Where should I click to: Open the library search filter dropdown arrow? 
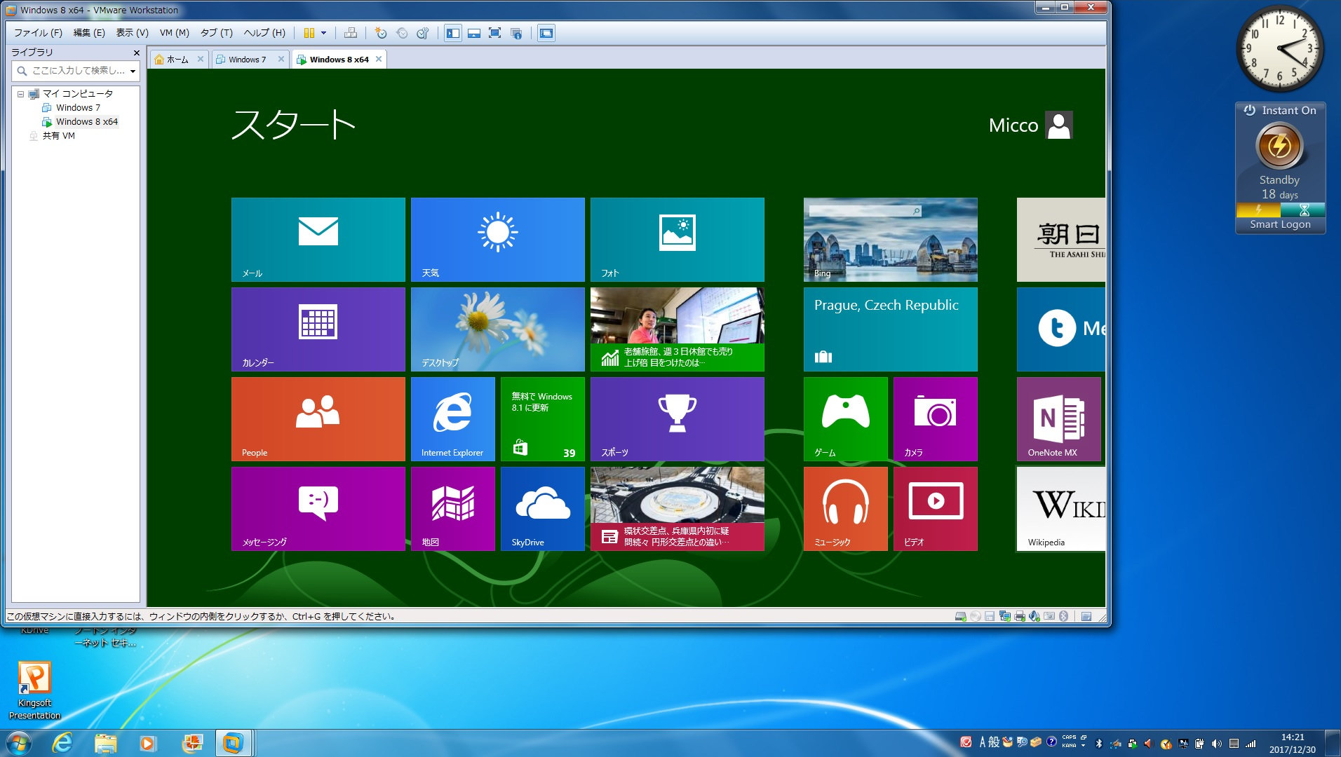click(133, 71)
